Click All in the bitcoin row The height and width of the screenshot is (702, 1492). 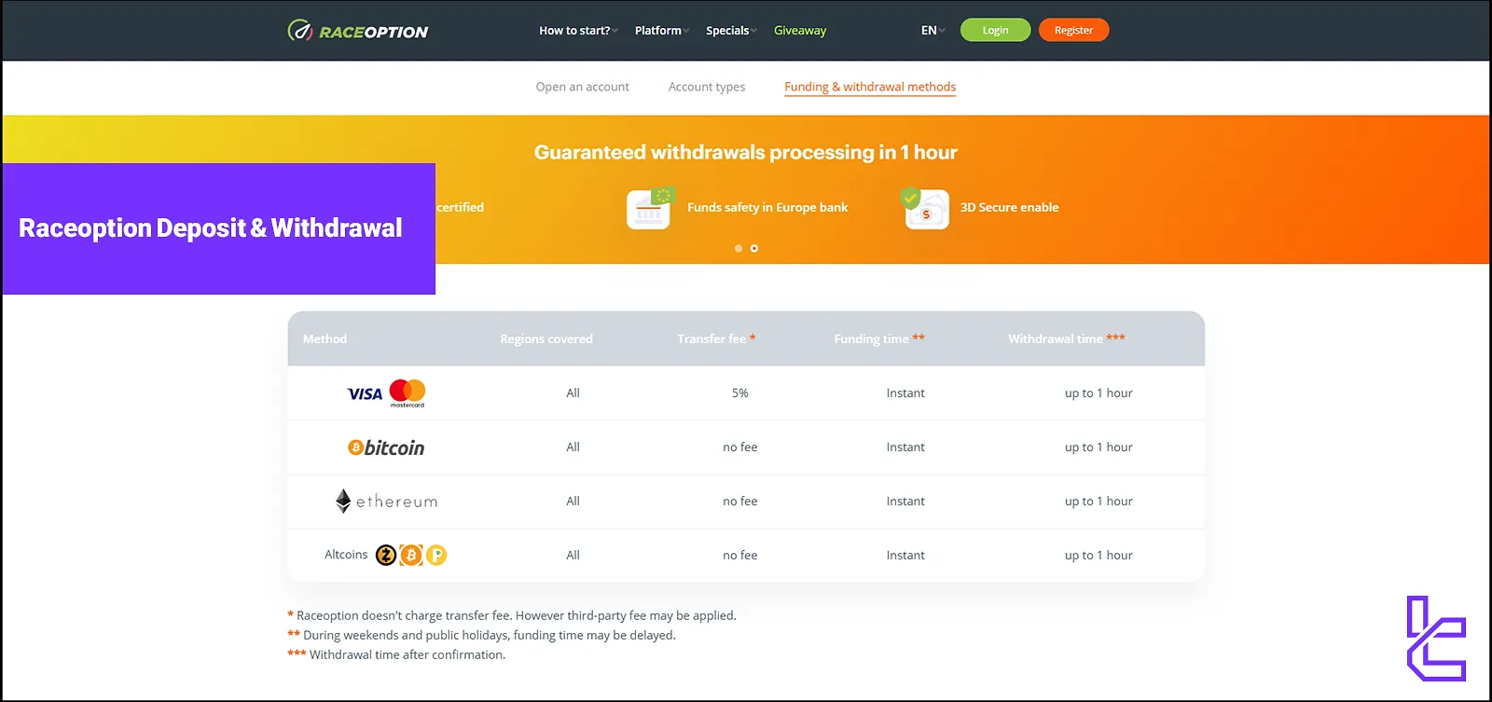(x=573, y=447)
